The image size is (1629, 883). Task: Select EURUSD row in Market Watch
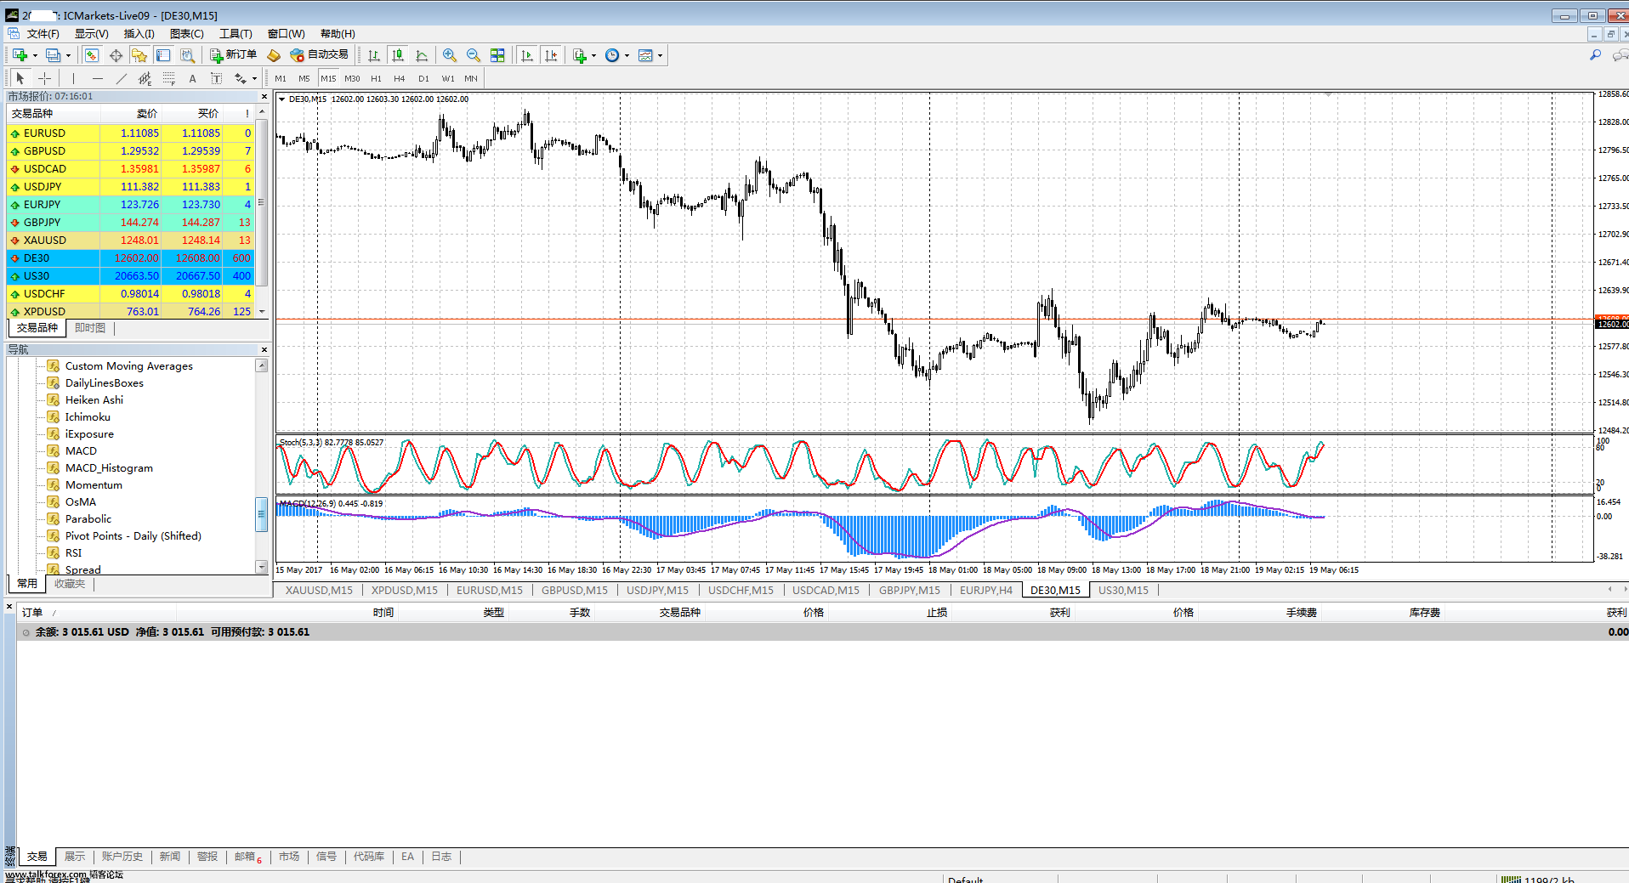click(x=131, y=133)
